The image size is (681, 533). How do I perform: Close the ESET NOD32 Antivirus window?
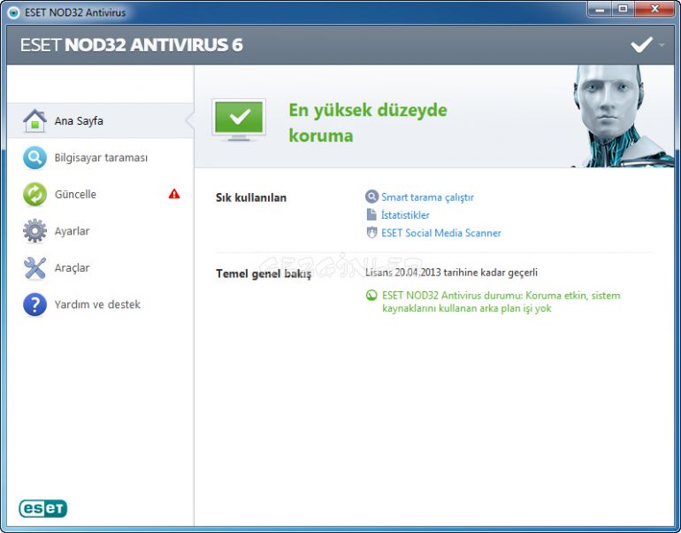pos(654,9)
